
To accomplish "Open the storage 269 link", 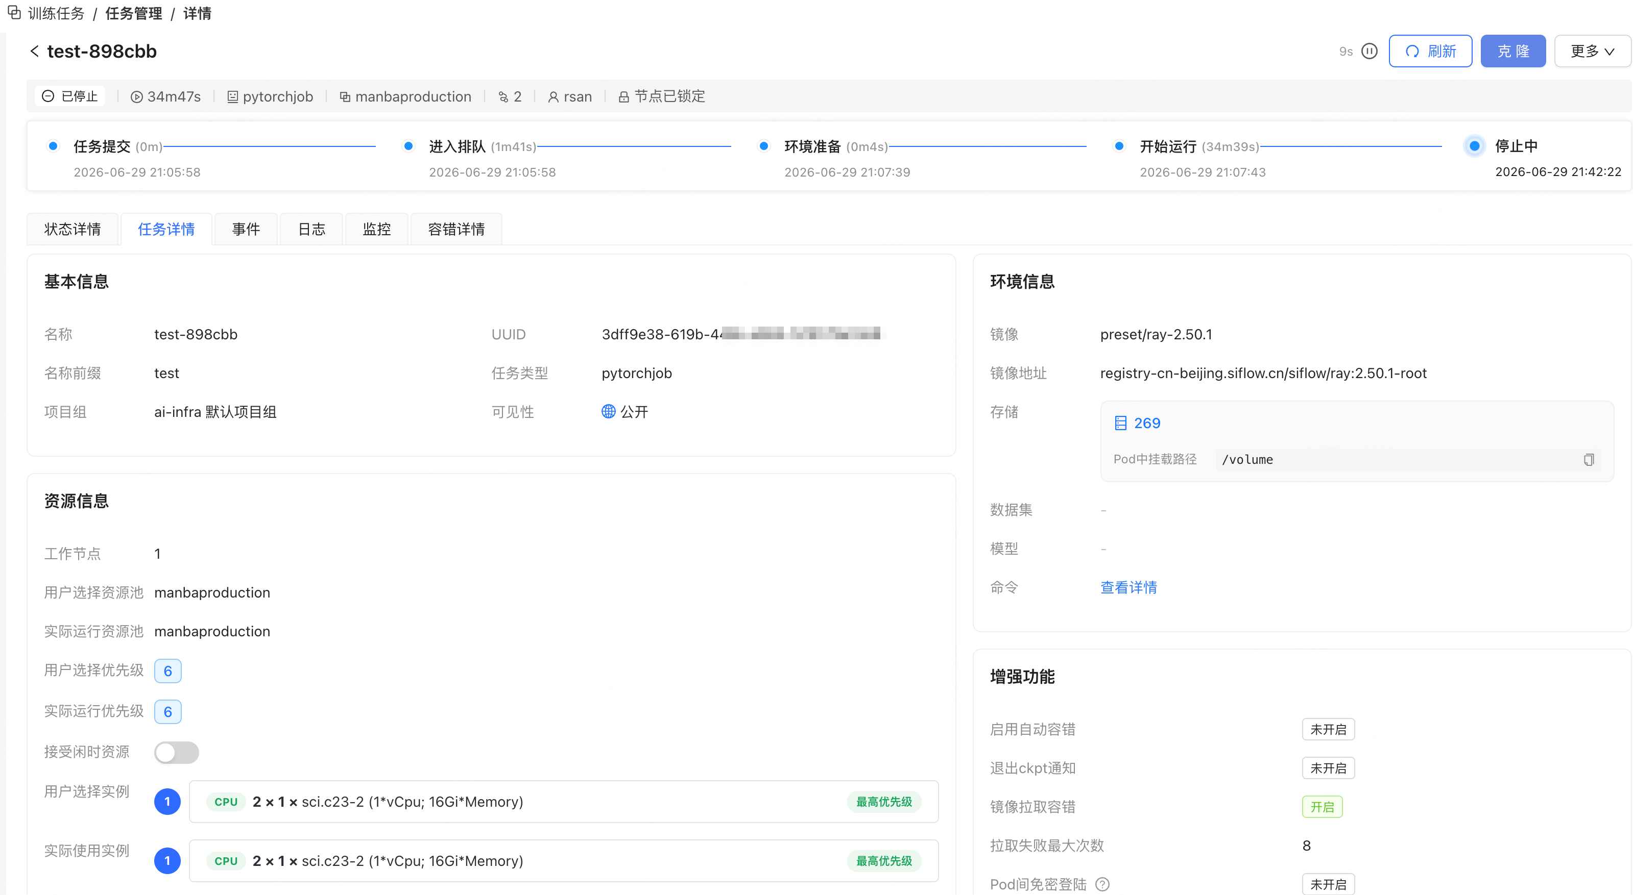I will click(x=1147, y=423).
